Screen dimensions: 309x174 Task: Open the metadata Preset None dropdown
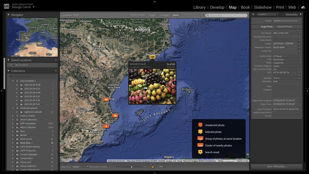tap(287, 21)
